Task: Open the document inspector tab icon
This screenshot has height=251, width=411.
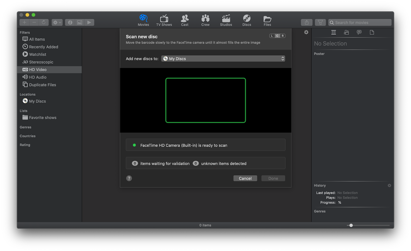Action: point(372,32)
